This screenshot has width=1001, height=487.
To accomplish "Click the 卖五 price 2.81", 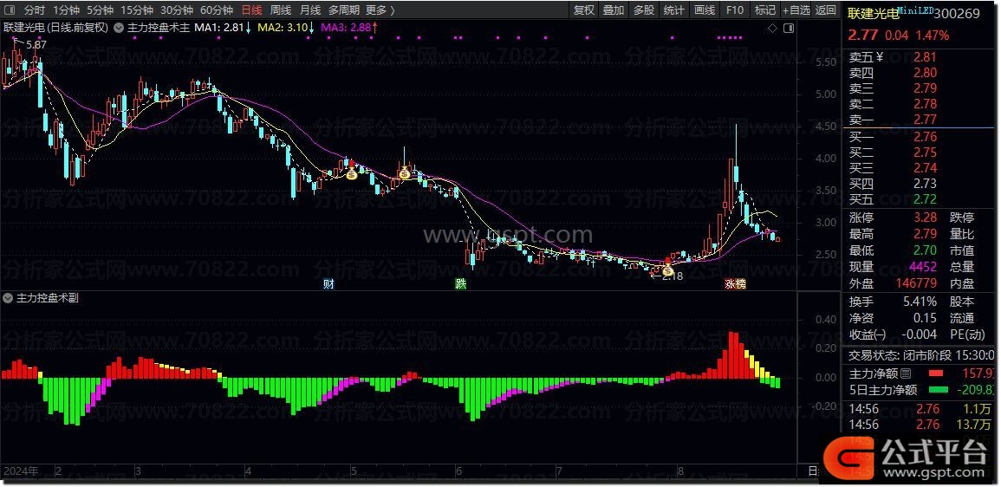I will [925, 57].
